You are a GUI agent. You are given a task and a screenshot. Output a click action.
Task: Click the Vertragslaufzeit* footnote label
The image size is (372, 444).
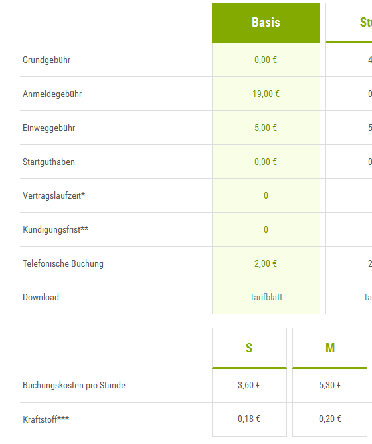(x=54, y=195)
